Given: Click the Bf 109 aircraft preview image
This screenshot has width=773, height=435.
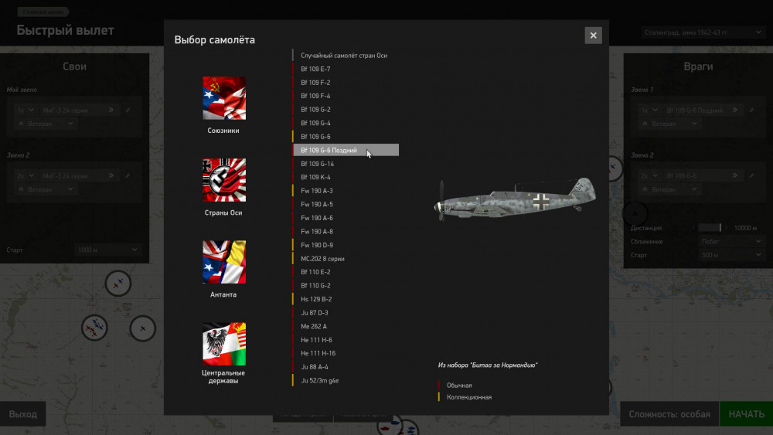Looking at the screenshot, I should 515,199.
